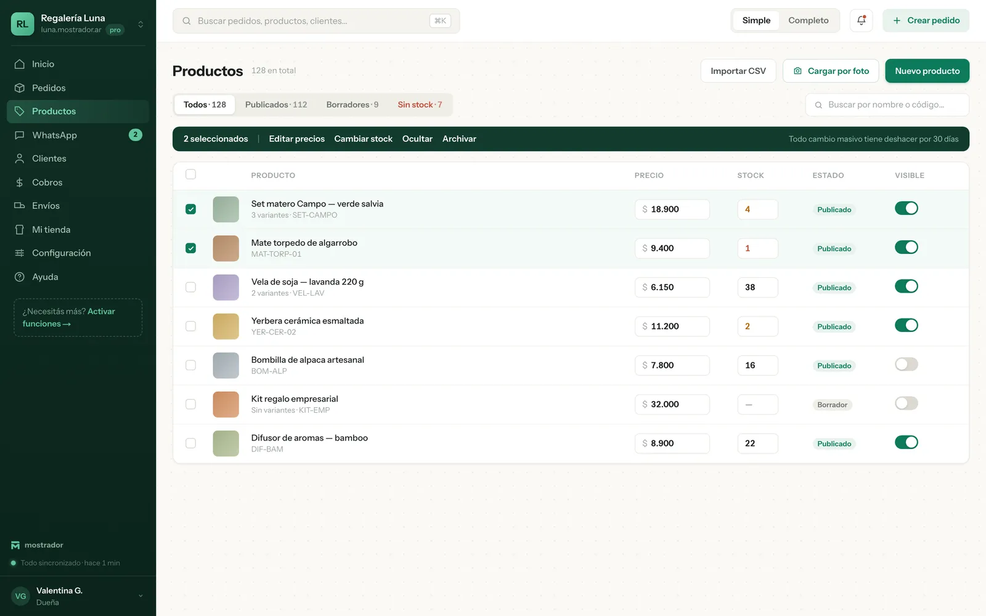Select the Borradores tab
This screenshot has width=986, height=616.
point(352,105)
